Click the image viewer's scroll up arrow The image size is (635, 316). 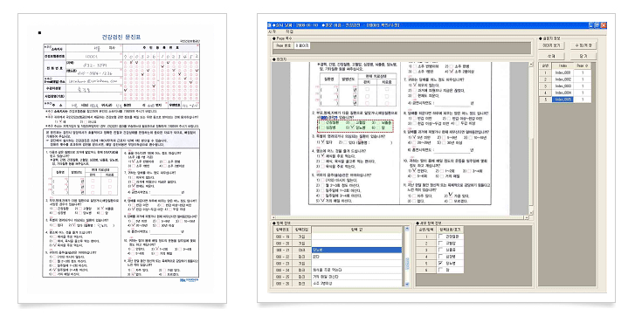pyautogui.click(x=532, y=65)
